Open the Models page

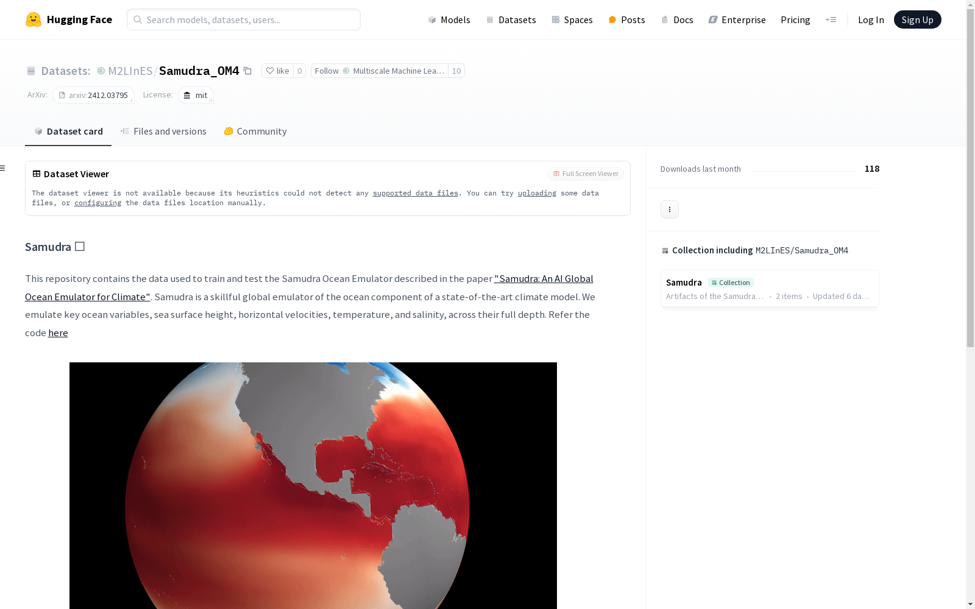click(449, 19)
